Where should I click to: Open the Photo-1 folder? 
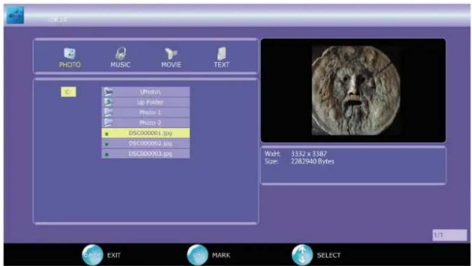[x=146, y=112]
